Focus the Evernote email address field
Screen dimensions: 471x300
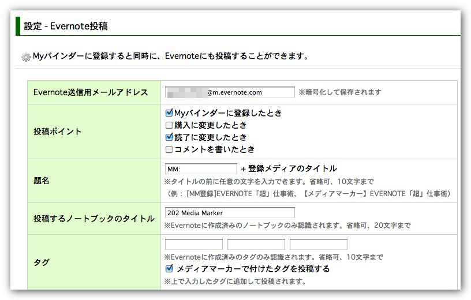tap(230, 92)
